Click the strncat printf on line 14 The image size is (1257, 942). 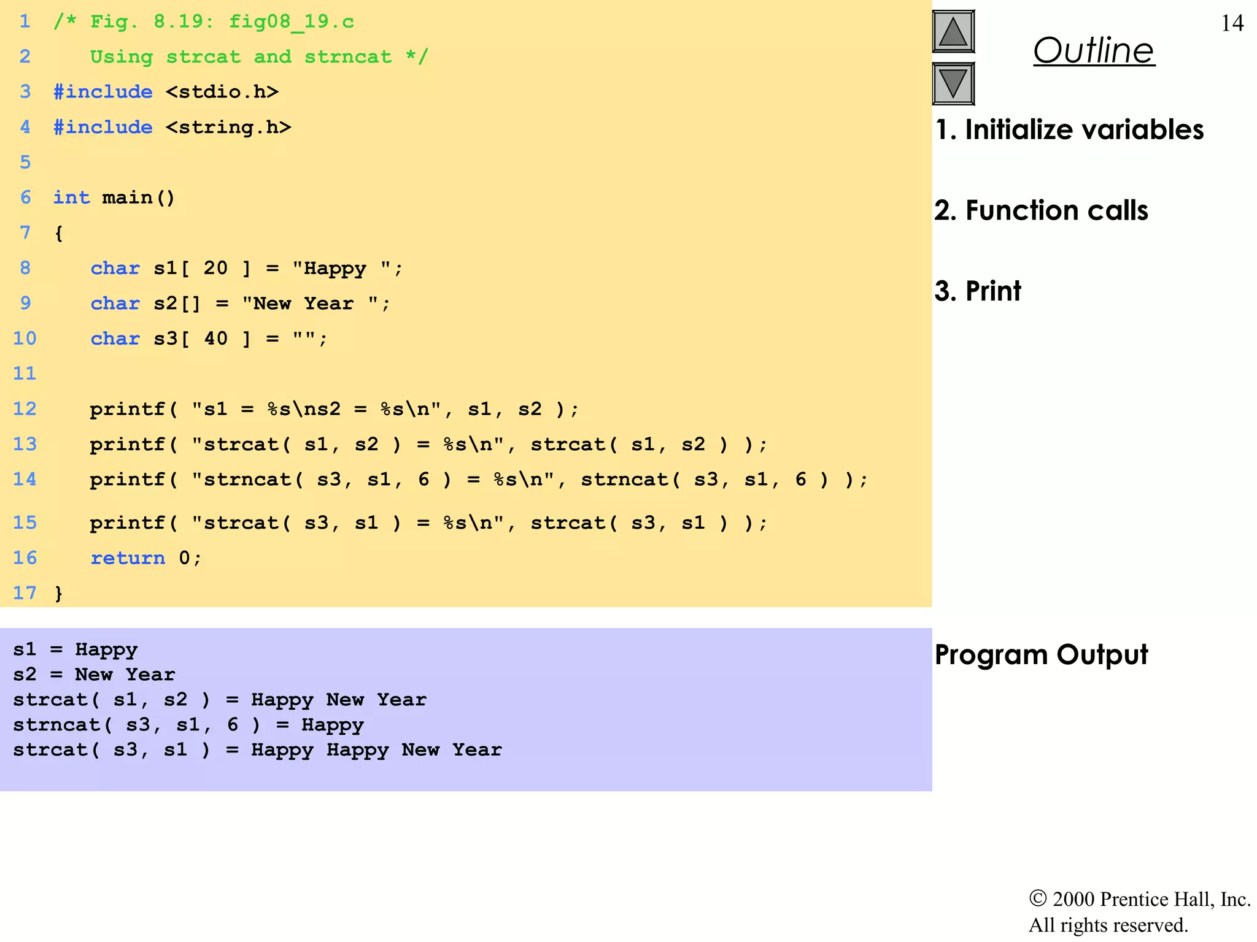(x=479, y=479)
